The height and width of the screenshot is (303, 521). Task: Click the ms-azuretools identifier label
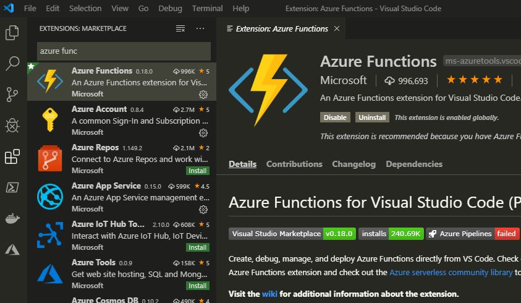point(482,61)
